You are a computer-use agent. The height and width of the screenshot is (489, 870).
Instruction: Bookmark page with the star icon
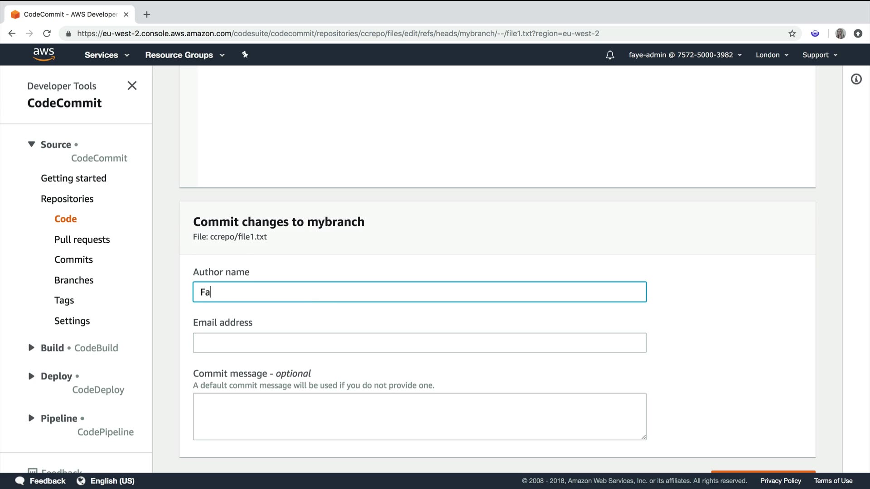point(792,34)
